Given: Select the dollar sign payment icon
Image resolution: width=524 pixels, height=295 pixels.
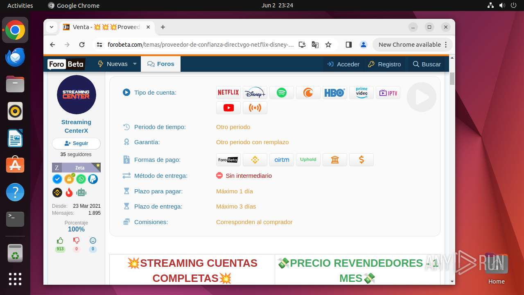Looking at the screenshot, I should tap(361, 160).
